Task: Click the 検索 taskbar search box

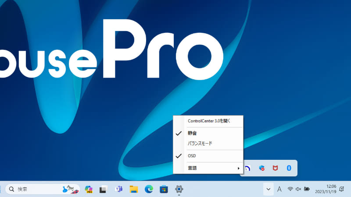Action: 43,189
